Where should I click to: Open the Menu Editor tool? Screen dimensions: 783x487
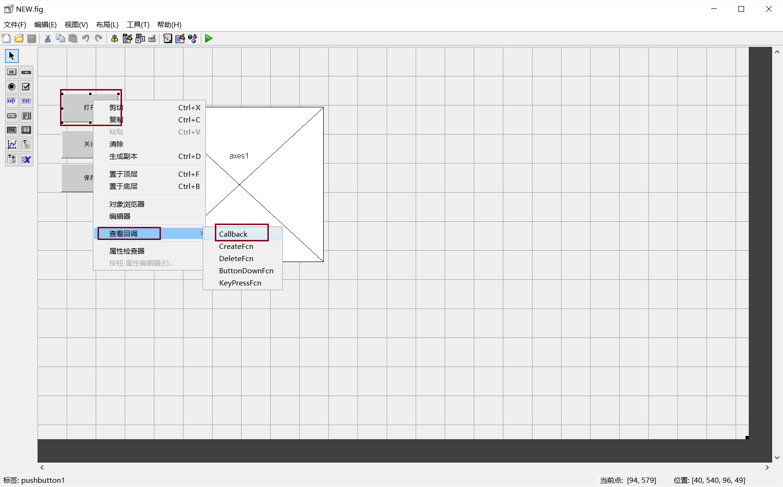point(127,38)
